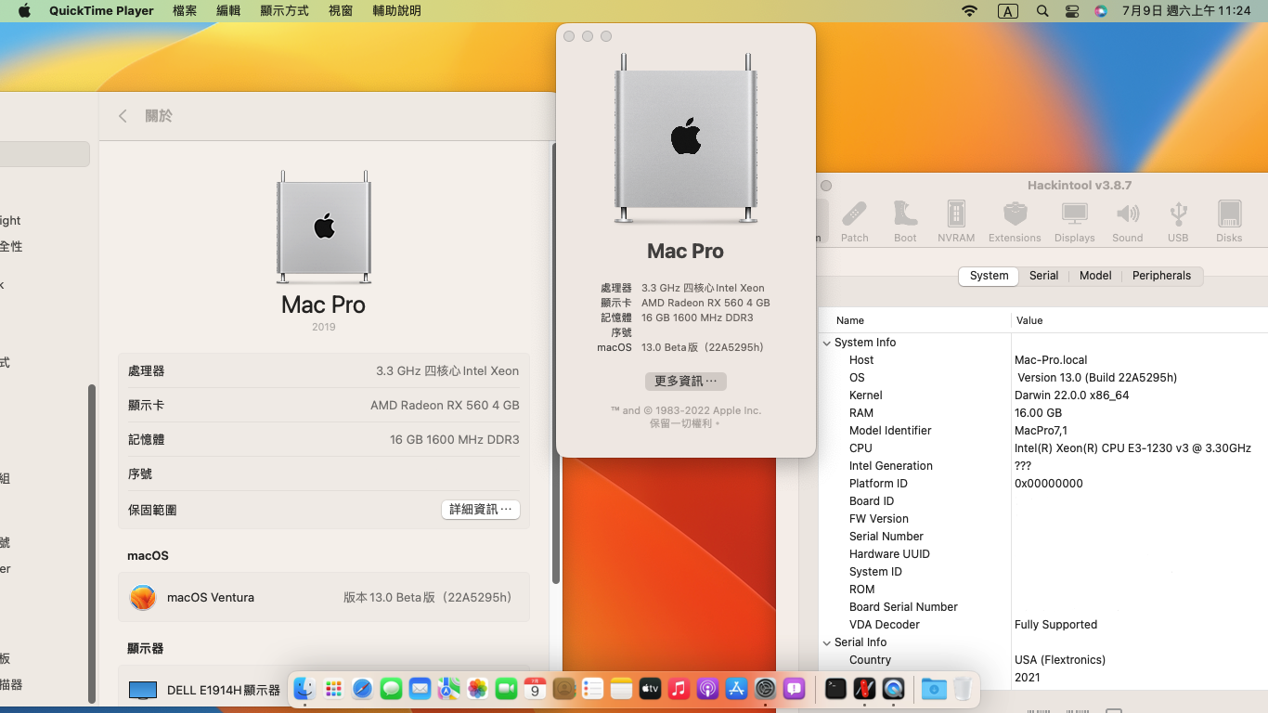Open the 視窗 menu
This screenshot has width=1268, height=713.
[341, 11]
